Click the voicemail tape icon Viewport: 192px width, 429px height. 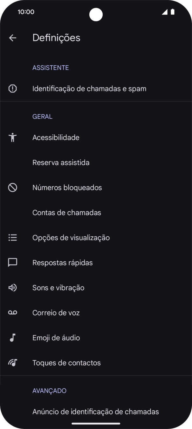pos(12,312)
